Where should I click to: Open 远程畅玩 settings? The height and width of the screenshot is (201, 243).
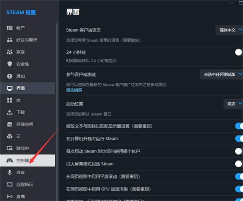click(x=28, y=184)
